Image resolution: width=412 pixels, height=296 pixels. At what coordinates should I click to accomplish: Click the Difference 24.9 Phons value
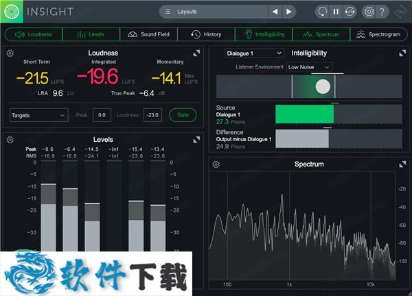click(x=222, y=147)
